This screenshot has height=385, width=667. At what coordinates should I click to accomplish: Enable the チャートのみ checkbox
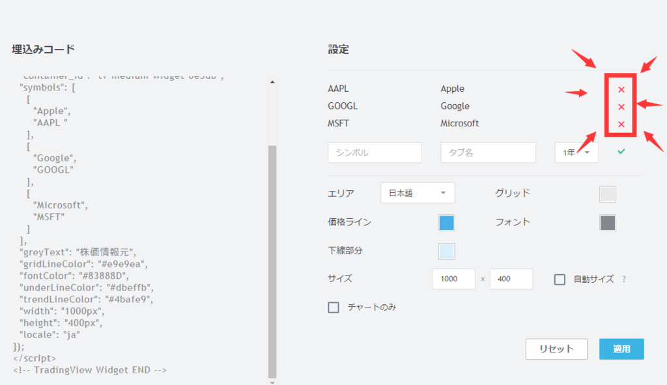tap(333, 307)
